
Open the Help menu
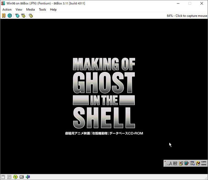[x=53, y=9]
